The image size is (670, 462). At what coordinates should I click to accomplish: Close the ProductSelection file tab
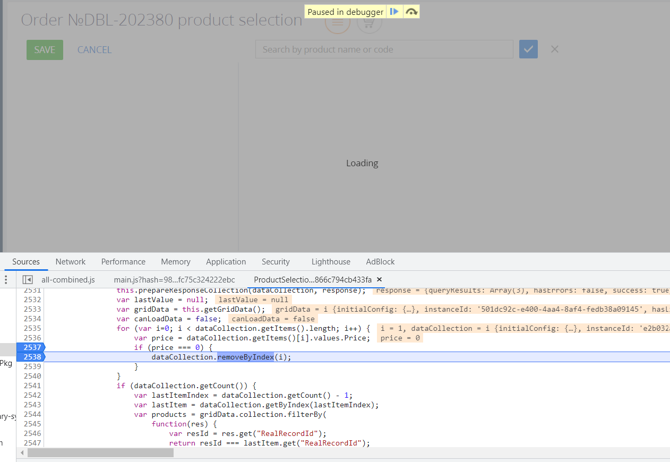click(x=379, y=279)
